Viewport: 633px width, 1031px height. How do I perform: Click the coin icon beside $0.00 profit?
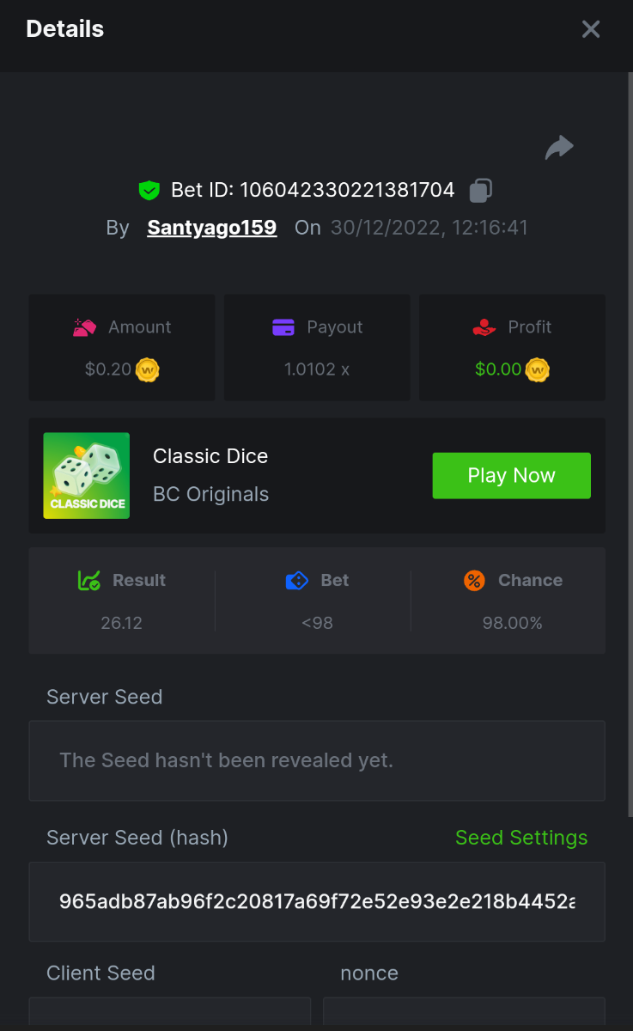coord(538,369)
